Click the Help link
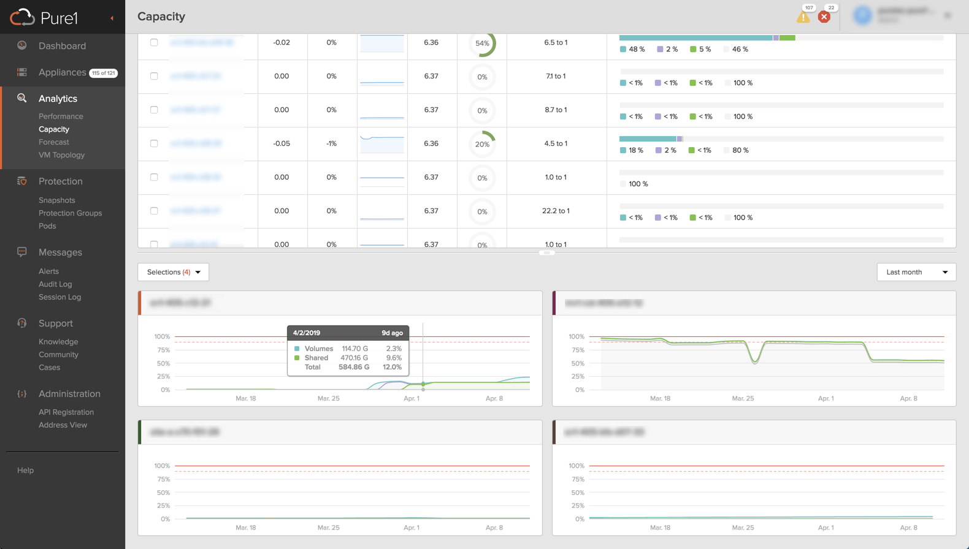The image size is (969, 549). coord(25,471)
